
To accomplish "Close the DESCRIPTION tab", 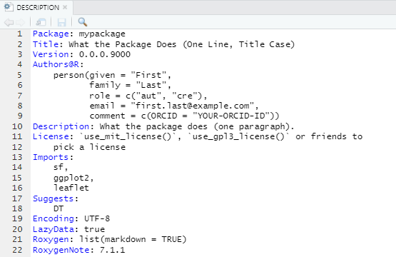I will pyautogui.click(x=65, y=7).
